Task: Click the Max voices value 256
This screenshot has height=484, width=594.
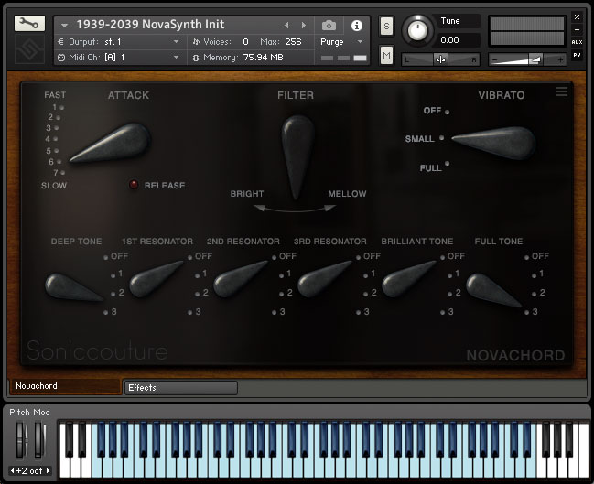Action: point(293,42)
